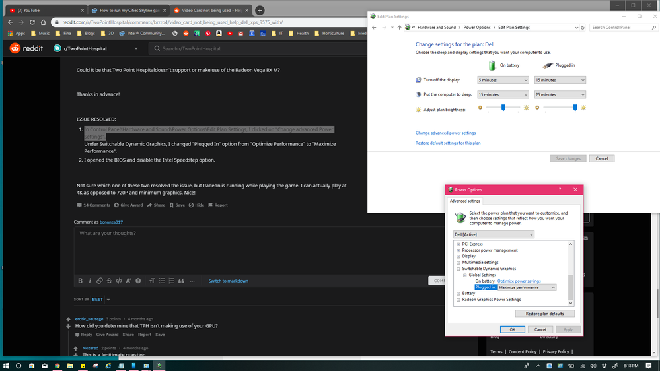This screenshot has width=660, height=371.
Task: Open a new browser tab
Action: [x=260, y=10]
